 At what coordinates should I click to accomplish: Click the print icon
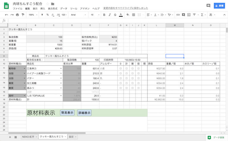tap(18, 15)
